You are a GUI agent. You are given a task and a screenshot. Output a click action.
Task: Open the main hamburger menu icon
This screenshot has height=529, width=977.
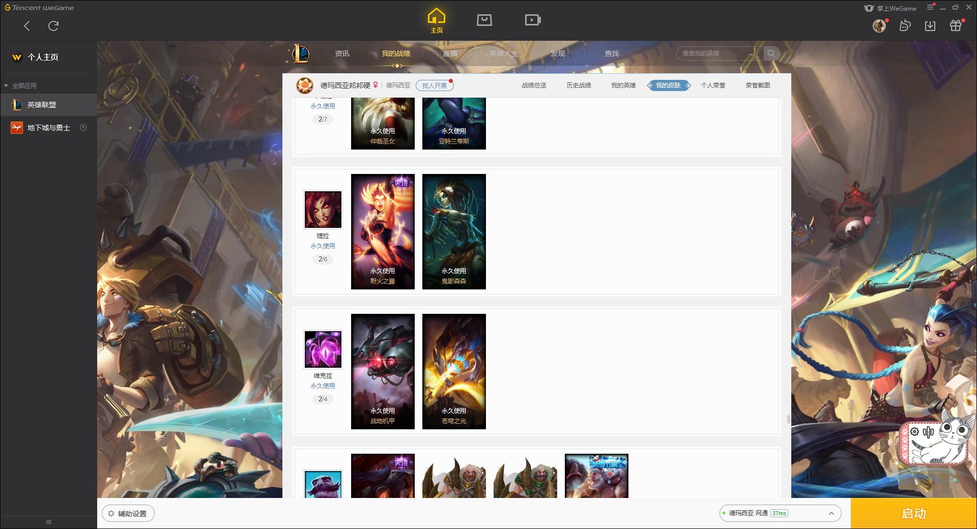pyautogui.click(x=930, y=7)
